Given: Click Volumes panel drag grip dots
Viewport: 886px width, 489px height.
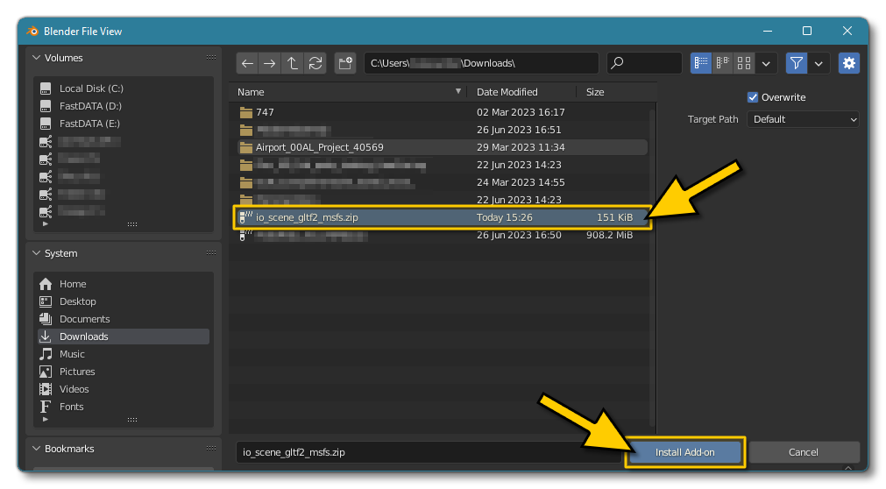Looking at the screenshot, I should (x=210, y=58).
